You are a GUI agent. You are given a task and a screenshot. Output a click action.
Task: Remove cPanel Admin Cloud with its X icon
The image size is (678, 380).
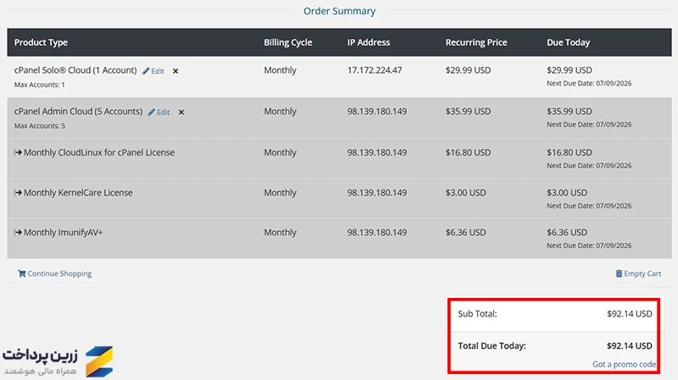click(181, 113)
